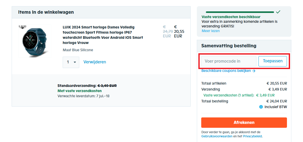The width and height of the screenshot is (303, 142).
Task: Click the blue info icon beside Inclusief BTW
Action: coord(261,107)
